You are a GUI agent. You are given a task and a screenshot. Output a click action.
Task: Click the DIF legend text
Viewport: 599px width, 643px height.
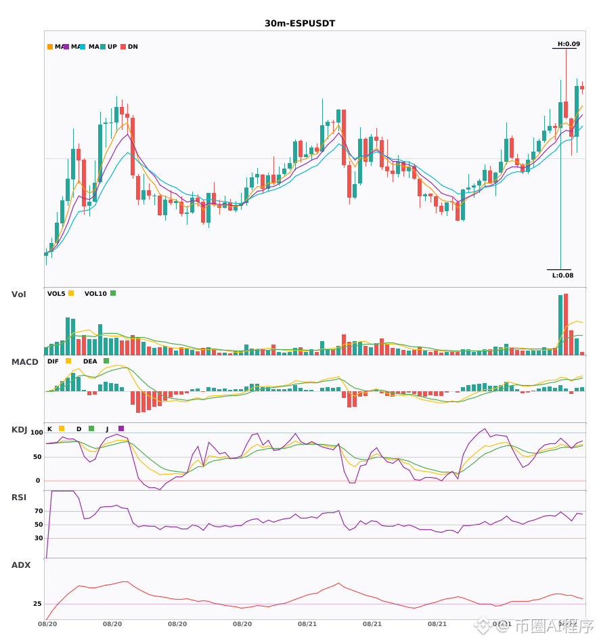tap(53, 361)
